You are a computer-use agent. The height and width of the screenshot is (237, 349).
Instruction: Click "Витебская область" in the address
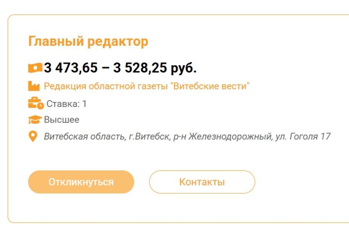(x=84, y=137)
